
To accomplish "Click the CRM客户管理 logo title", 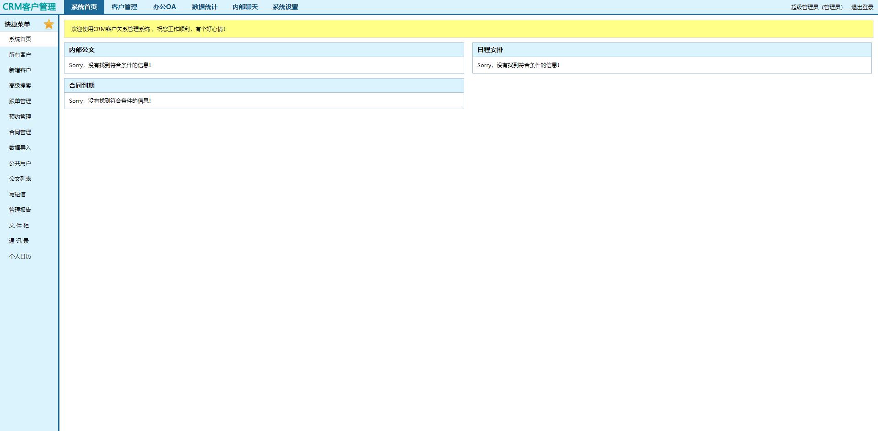I will (x=29, y=7).
